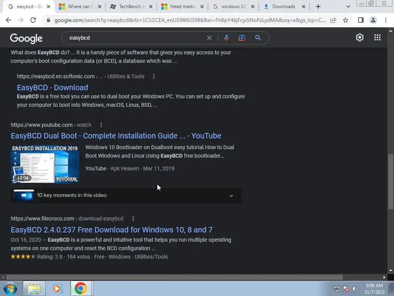Switch to the 'windows 10' tab
Image resolution: width=394 pixels, height=296 pixels.
[x=233, y=7]
